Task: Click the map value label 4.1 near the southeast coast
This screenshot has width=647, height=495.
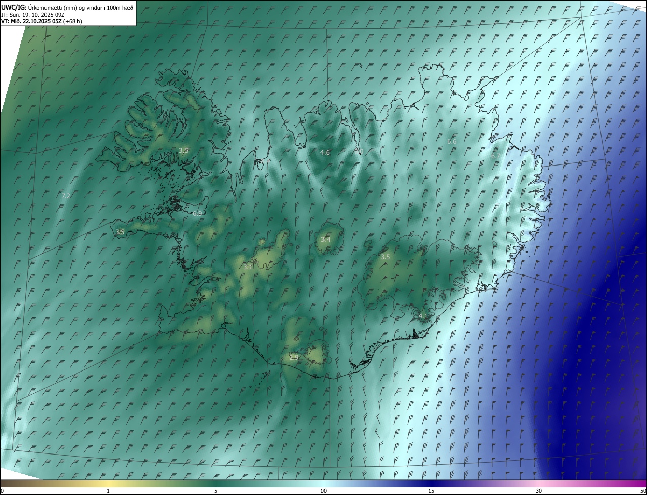Action: pos(423,316)
